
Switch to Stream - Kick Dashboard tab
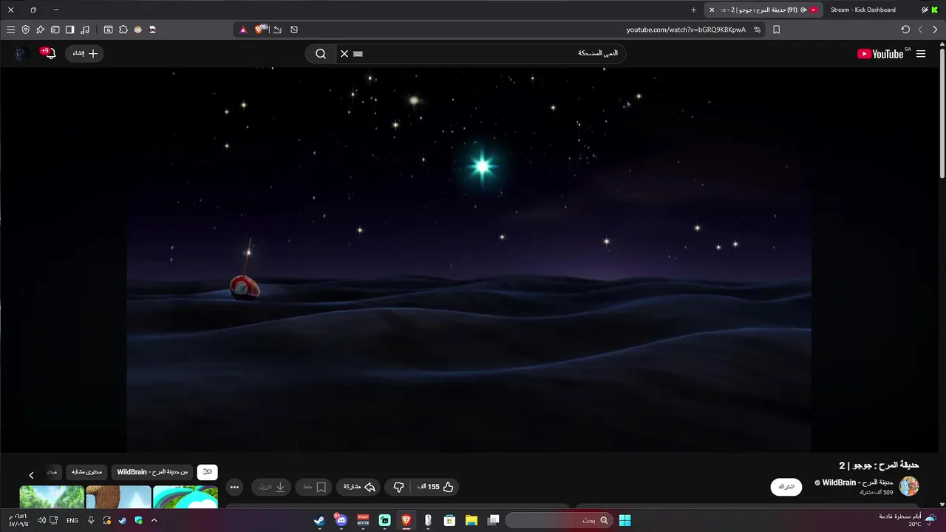862,10
